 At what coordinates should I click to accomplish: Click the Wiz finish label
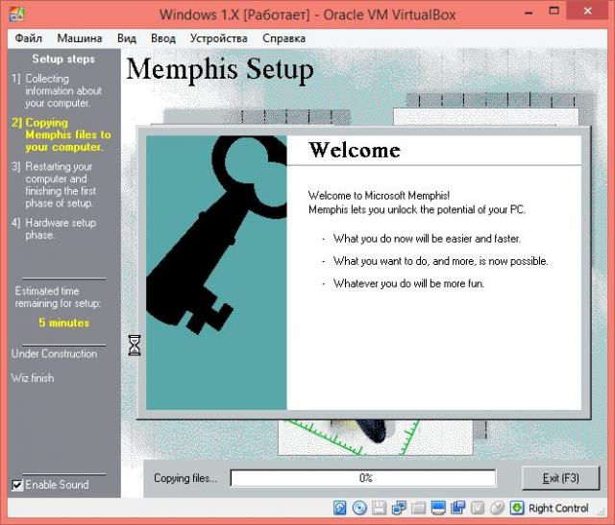(33, 378)
